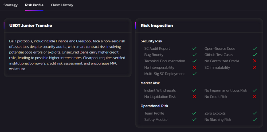Click the Technical Documentation item
Viewport: 267px width, 132px height.
click(x=164, y=61)
